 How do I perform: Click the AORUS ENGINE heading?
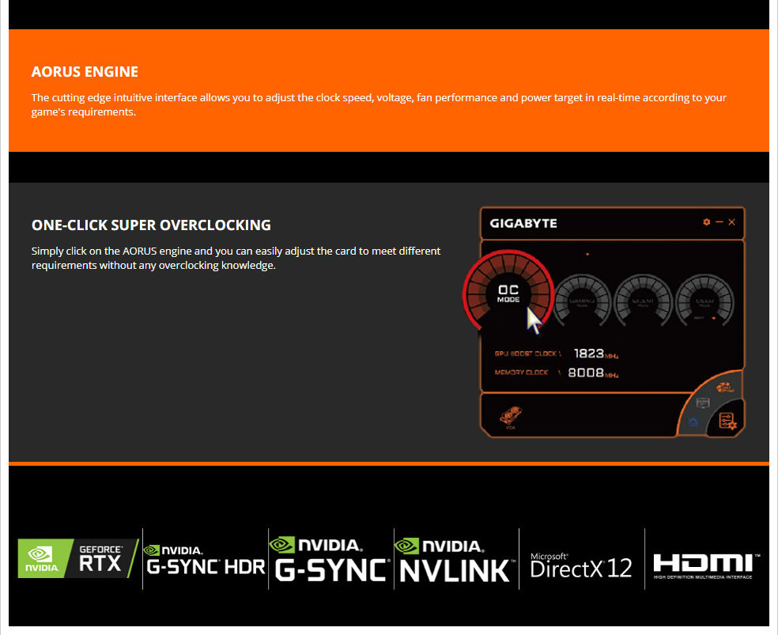tap(85, 71)
